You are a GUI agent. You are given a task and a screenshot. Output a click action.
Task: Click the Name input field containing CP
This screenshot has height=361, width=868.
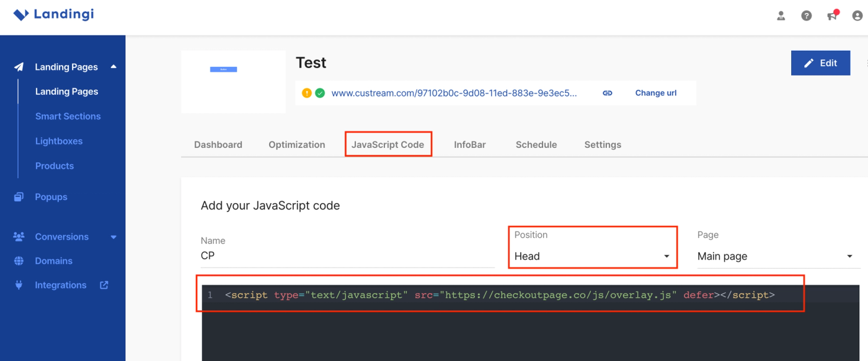click(347, 256)
